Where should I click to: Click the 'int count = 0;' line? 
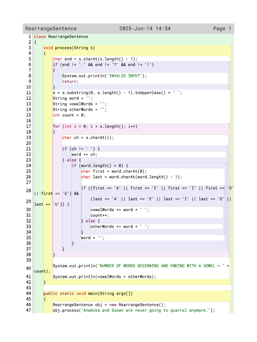click(69, 115)
